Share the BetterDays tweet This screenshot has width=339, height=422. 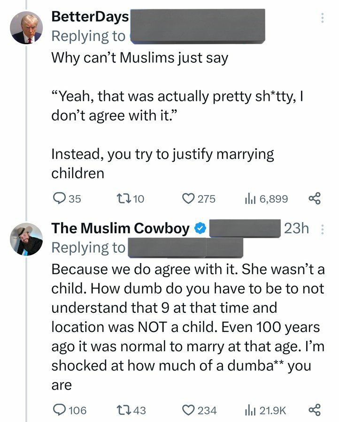314,199
